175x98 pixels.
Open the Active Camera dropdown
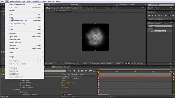click(x=107, y=63)
